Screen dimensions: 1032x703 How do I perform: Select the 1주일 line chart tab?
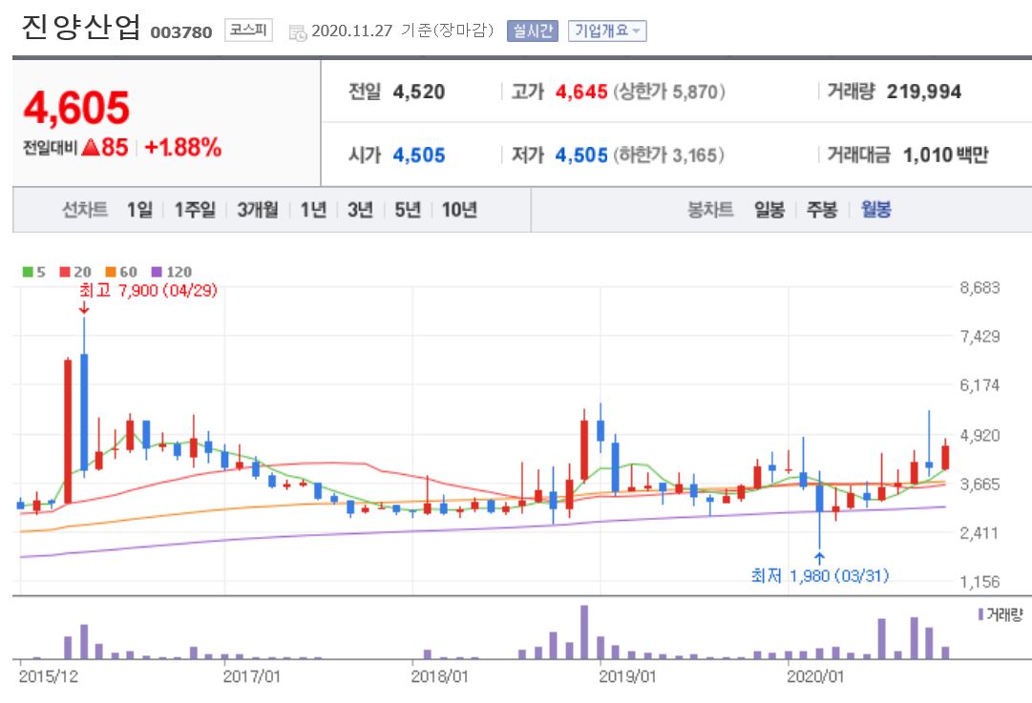coord(195,210)
